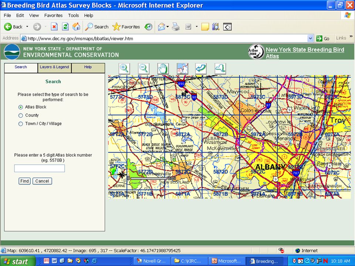
Task: Open the browser Help menu
Action: coord(88,16)
